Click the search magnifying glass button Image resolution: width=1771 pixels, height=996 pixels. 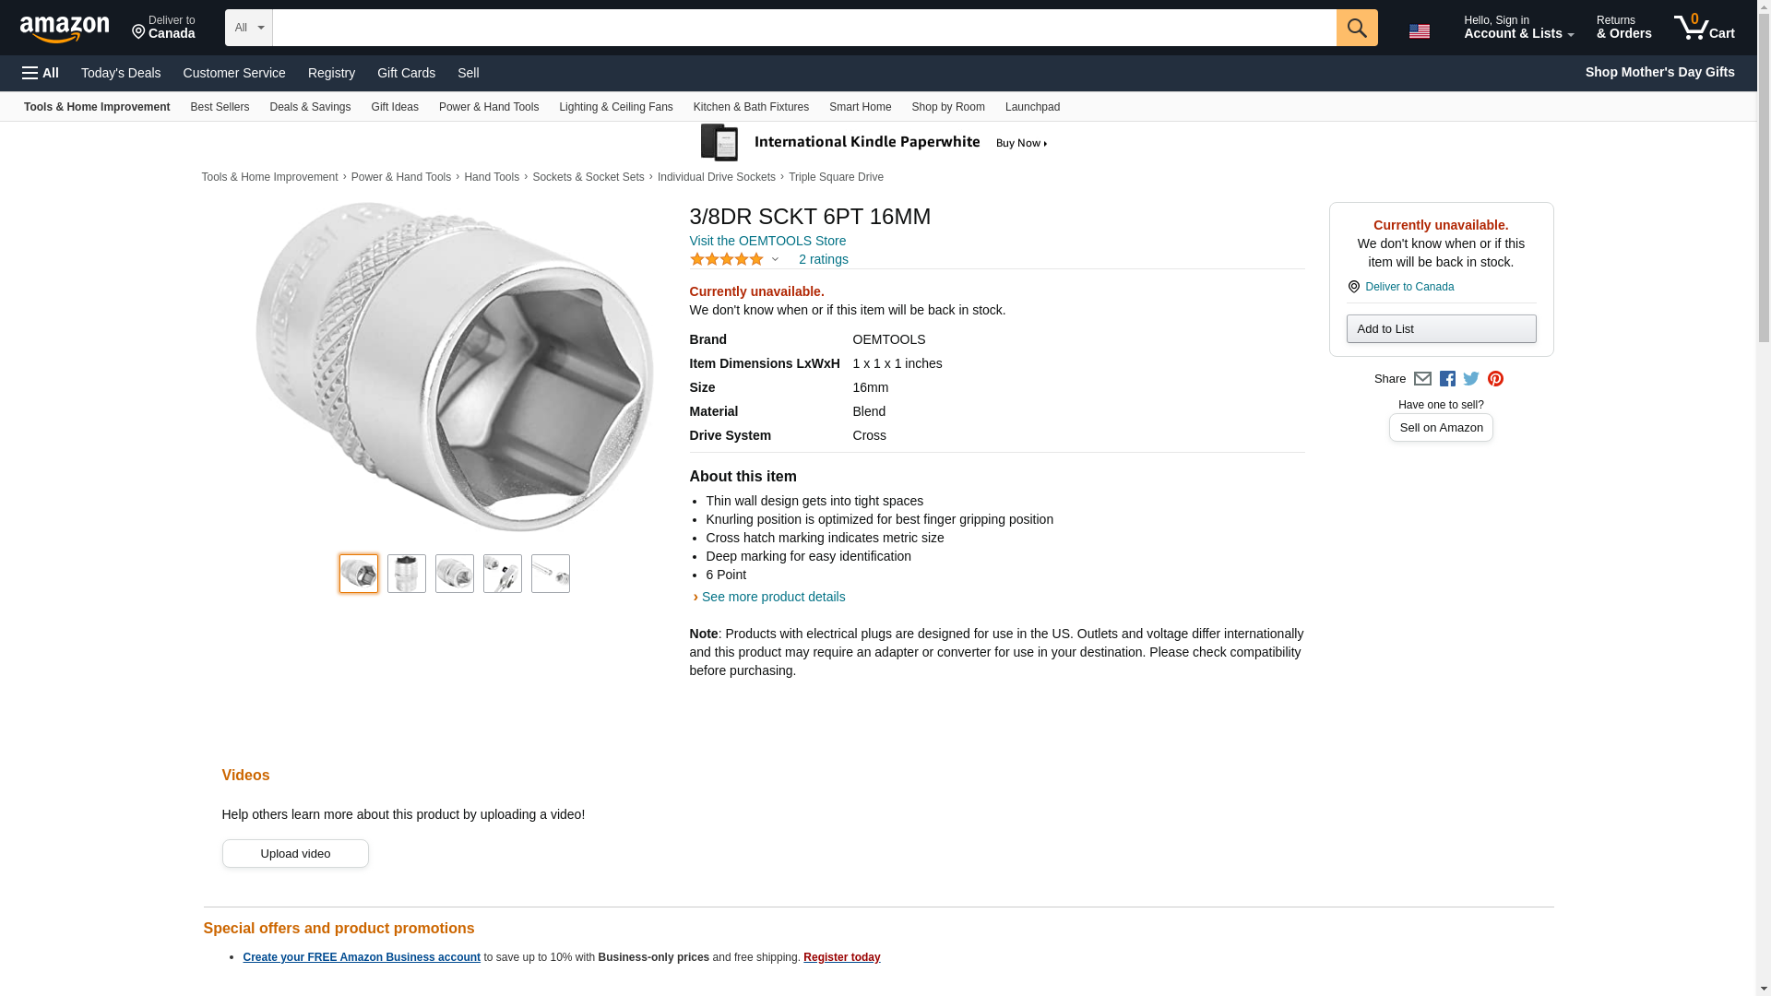[1356, 28]
